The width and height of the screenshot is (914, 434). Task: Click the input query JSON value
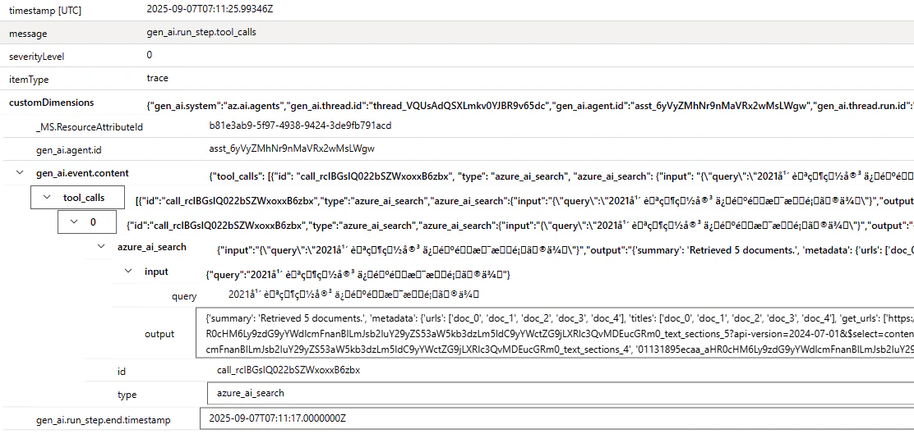tap(358, 275)
